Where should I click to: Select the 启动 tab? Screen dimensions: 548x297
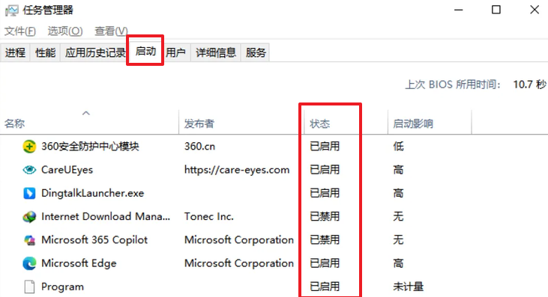click(145, 51)
